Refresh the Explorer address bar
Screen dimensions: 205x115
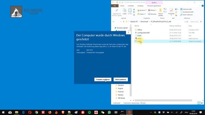coord(187,22)
